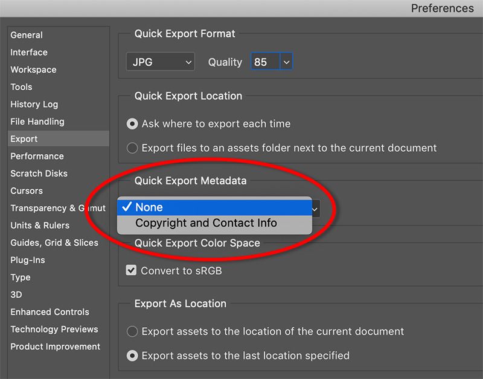Select Ask where to export each time
The image size is (483, 379).
click(132, 124)
